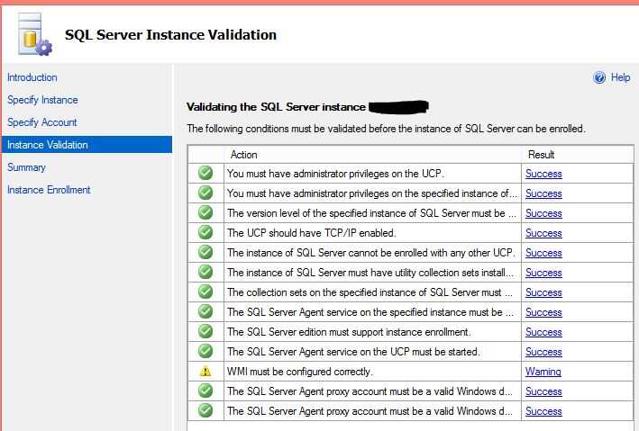Click the Help question mark icon
The image size is (639, 431).
[x=599, y=77]
